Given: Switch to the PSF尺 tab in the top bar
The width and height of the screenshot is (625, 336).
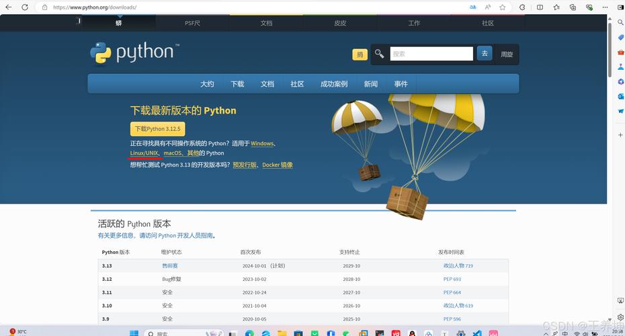Looking at the screenshot, I should pos(192,23).
